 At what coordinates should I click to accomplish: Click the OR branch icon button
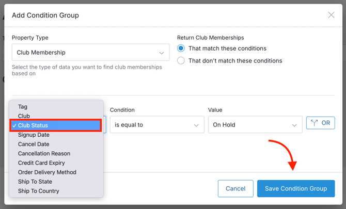[x=320, y=123]
